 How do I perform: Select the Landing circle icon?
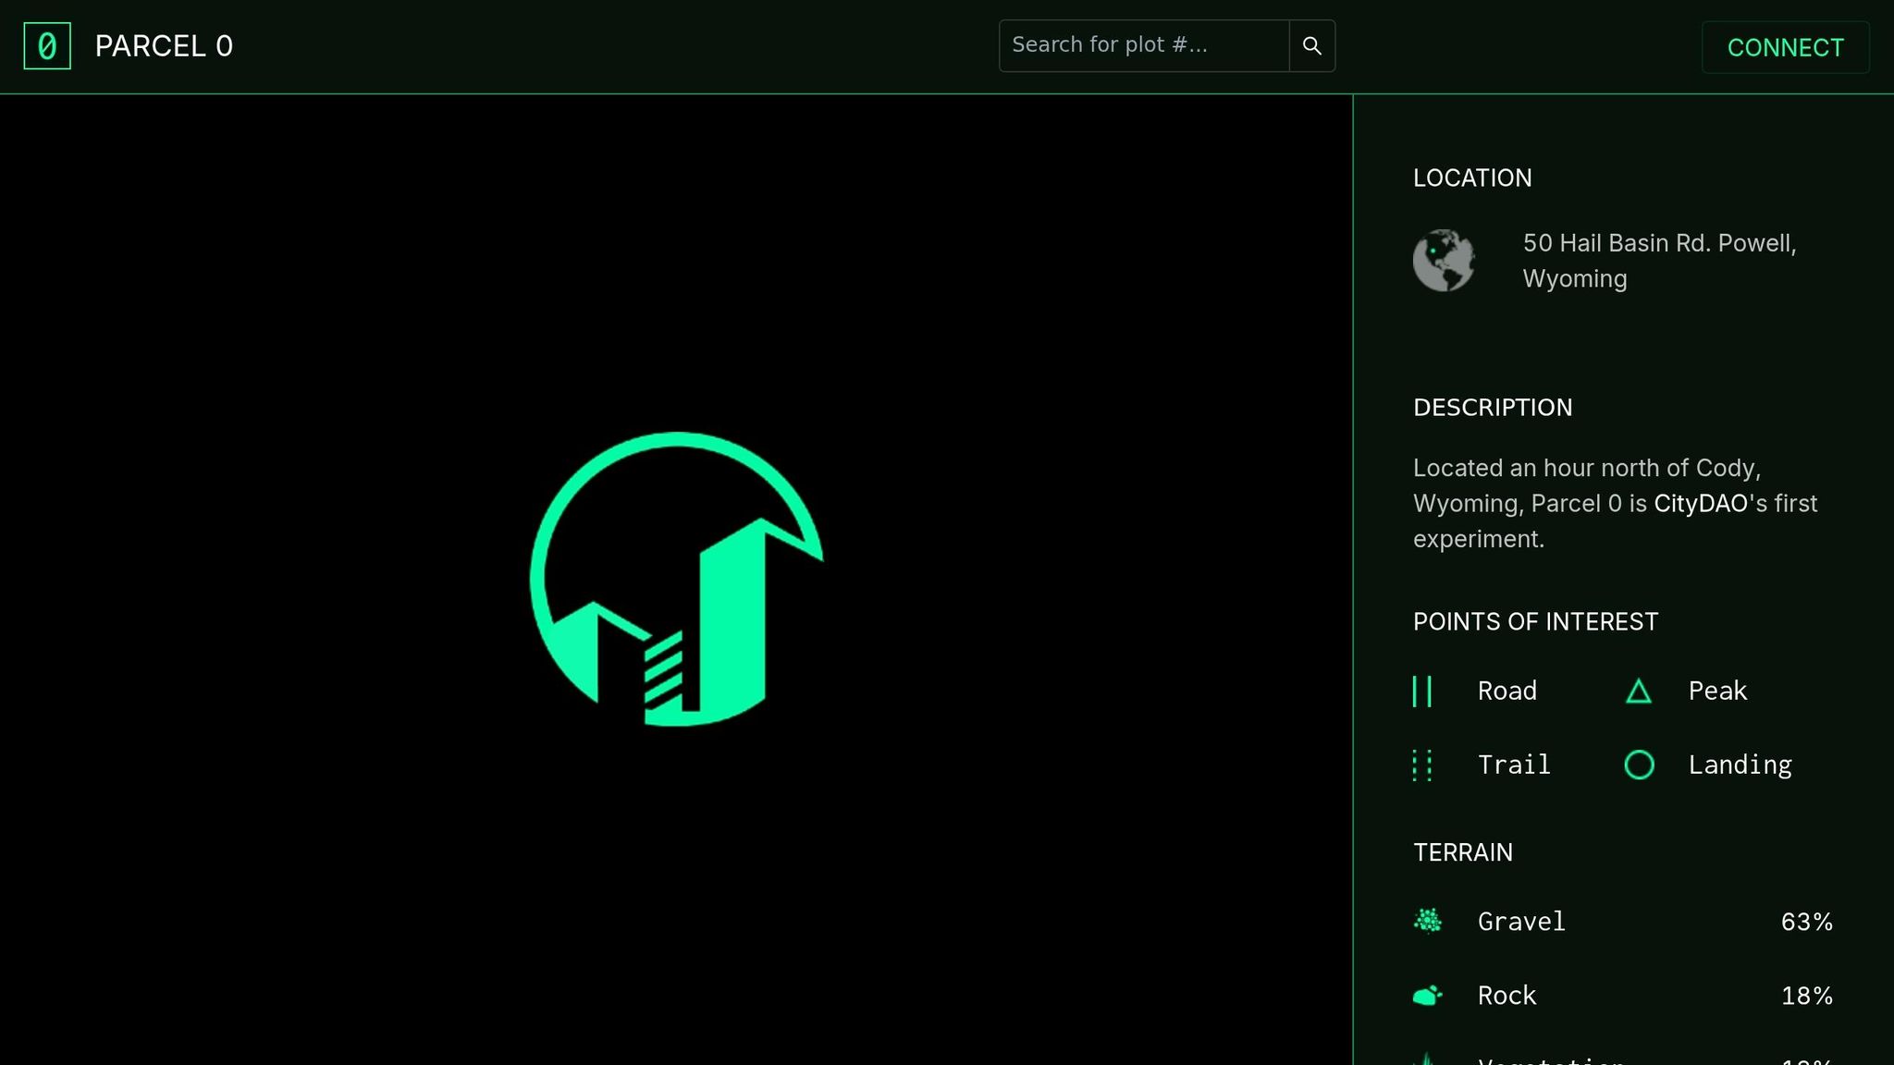1639,765
